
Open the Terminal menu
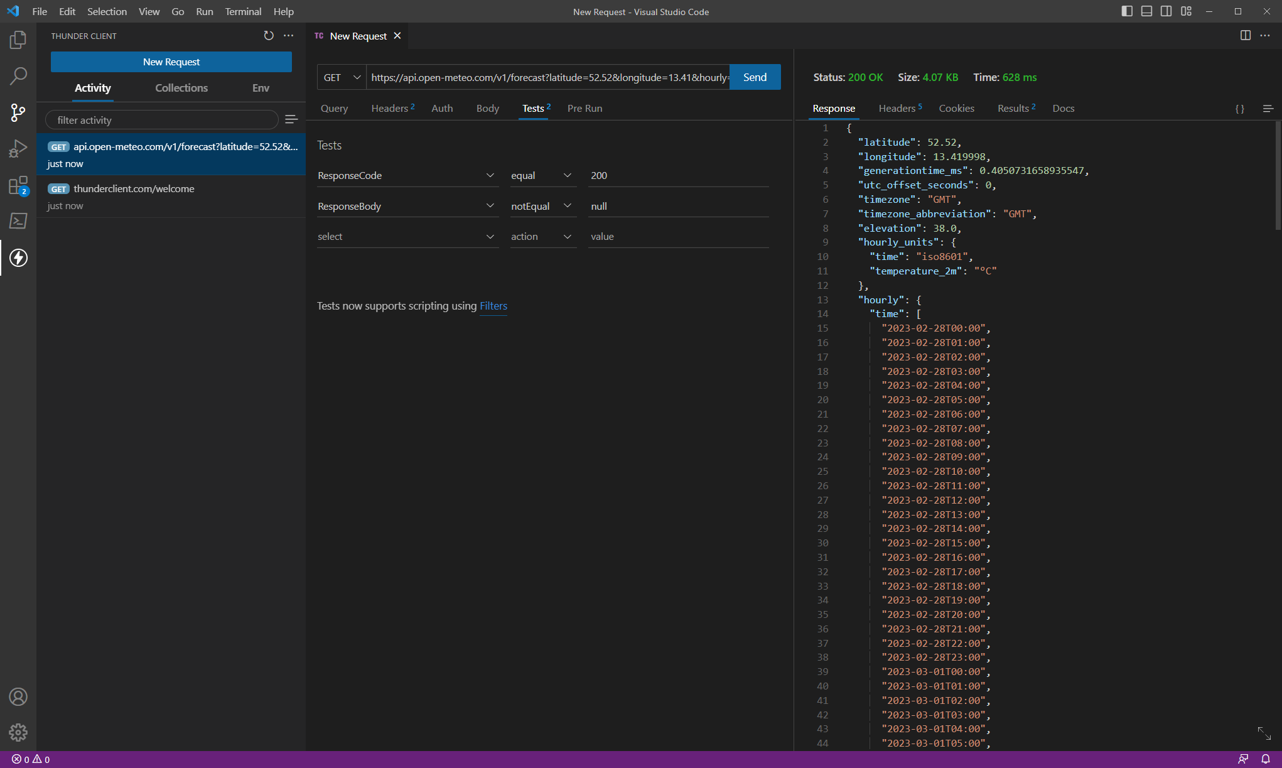click(242, 11)
